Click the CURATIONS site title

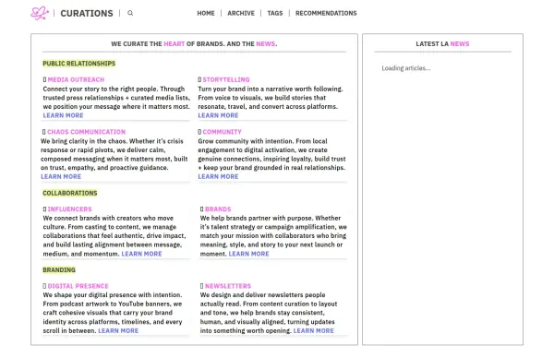click(87, 14)
